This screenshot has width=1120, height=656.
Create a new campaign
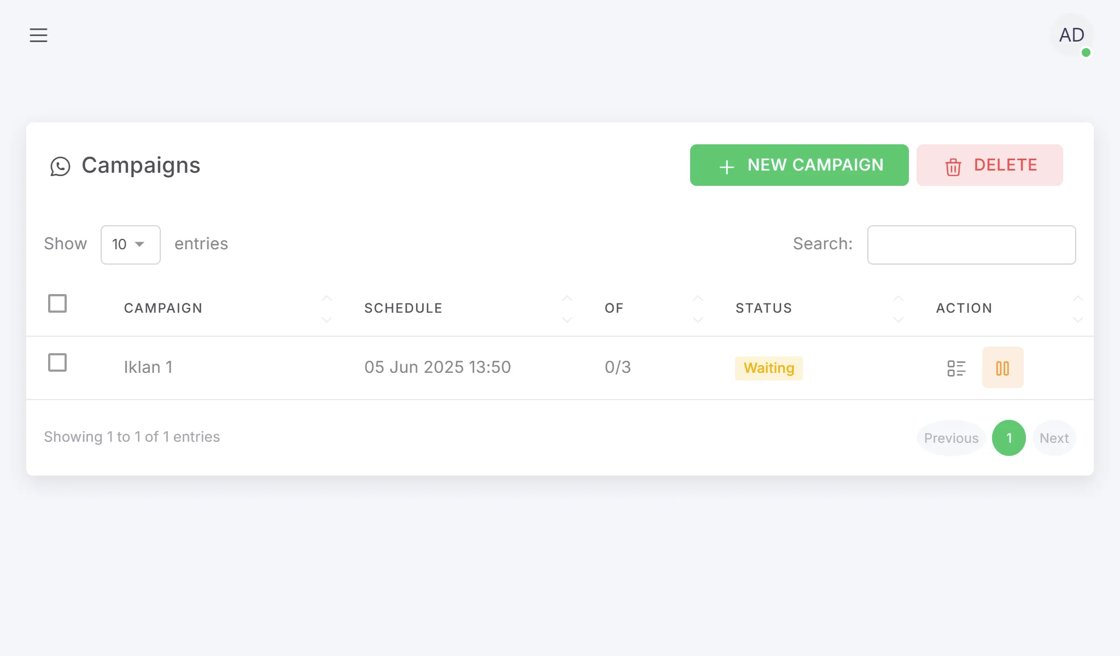799,165
